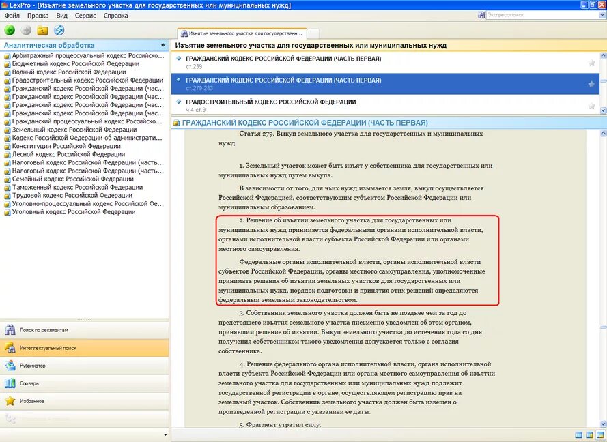Click the Статья 279 heading text

[x=351, y=138]
